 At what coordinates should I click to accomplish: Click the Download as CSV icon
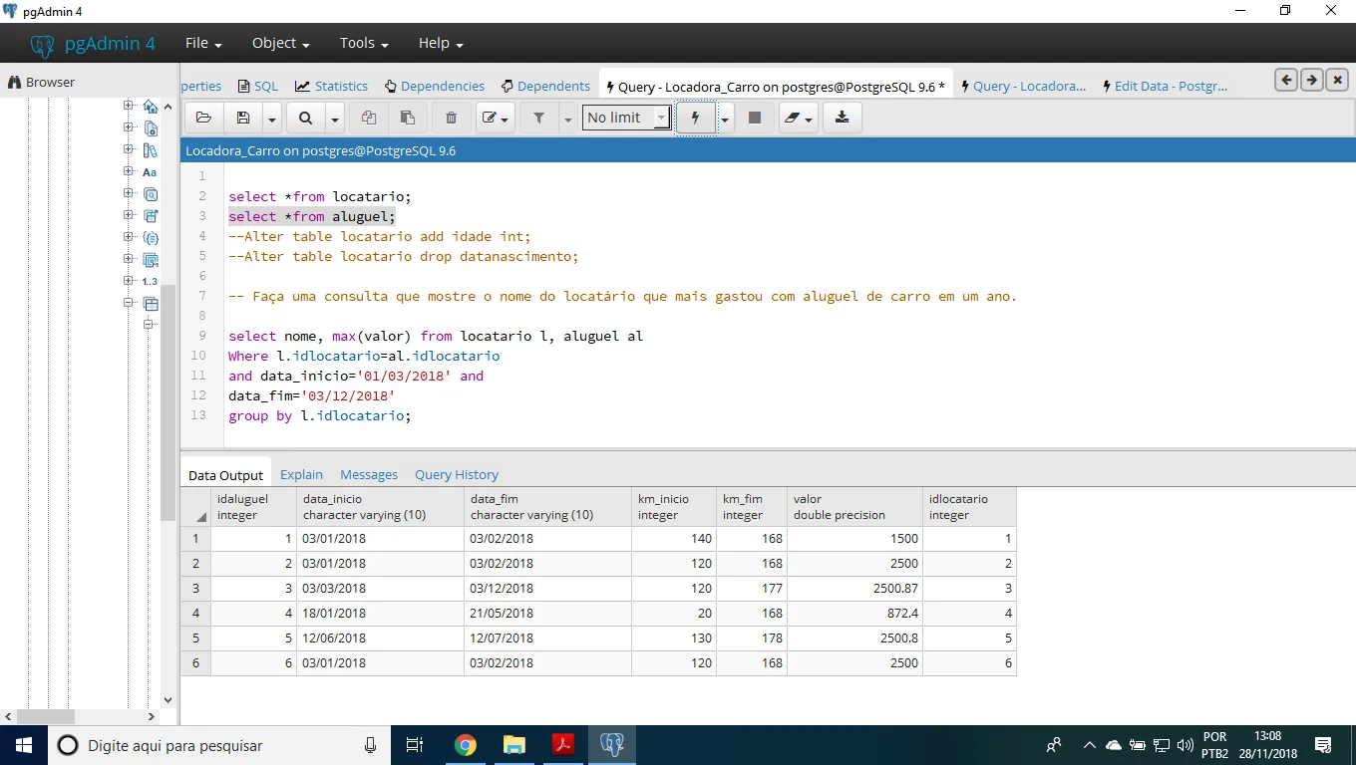(842, 118)
